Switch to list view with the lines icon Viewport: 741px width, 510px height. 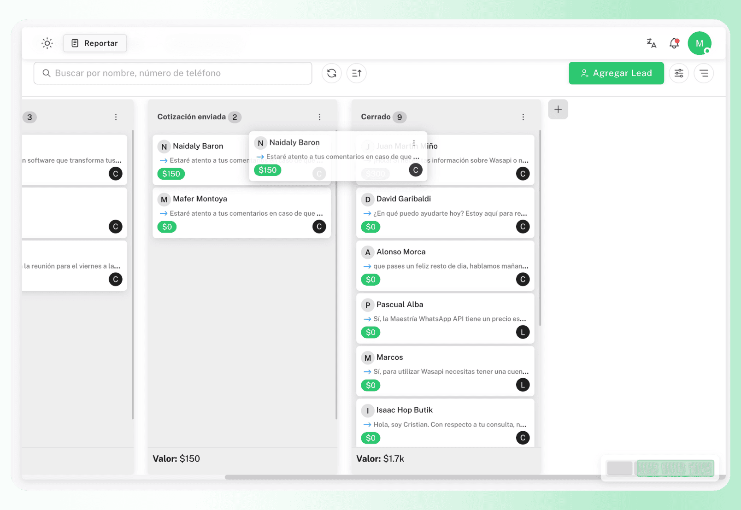704,73
